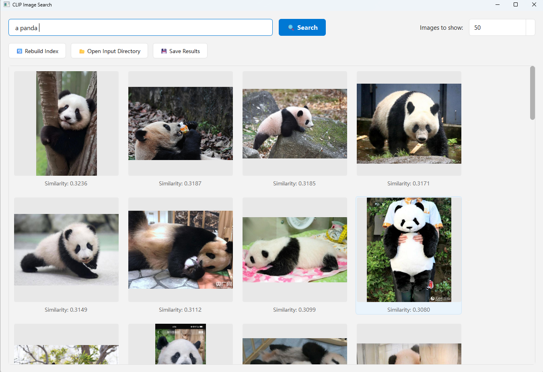Select panda cub on rock thumbnail, 0.3185
543x372 pixels.
295,123
